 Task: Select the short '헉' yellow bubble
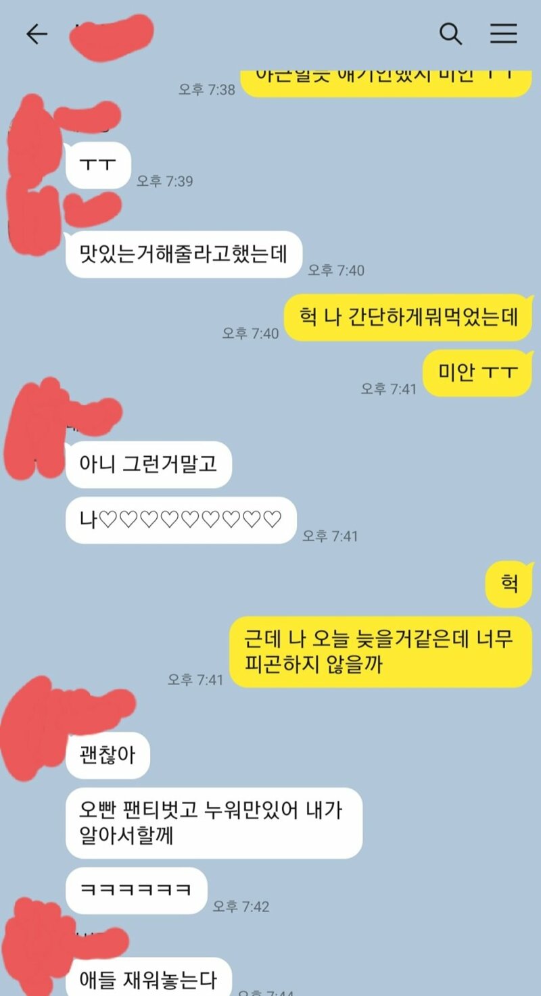point(509,584)
